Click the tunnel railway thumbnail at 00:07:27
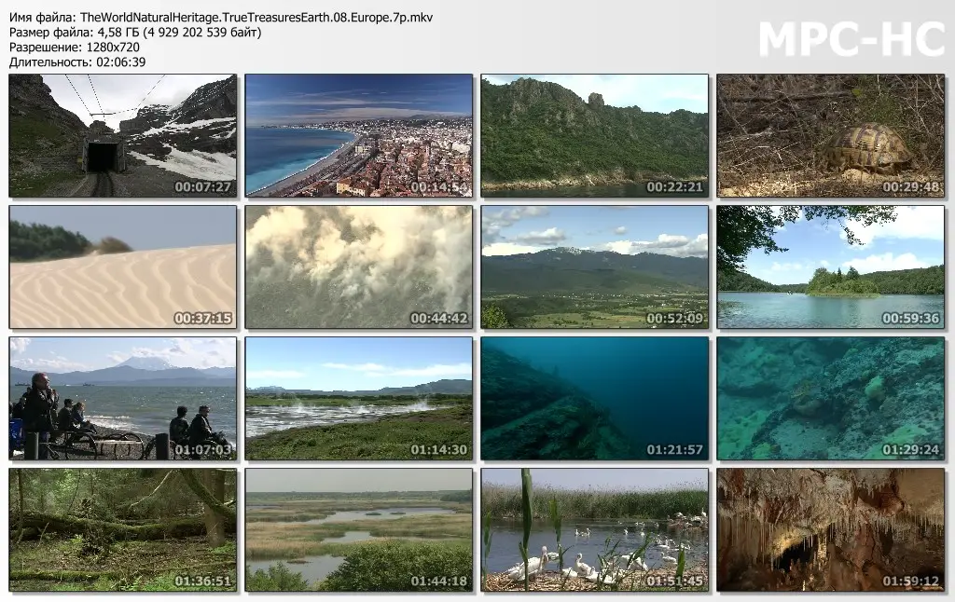This screenshot has width=955, height=602. pos(123,136)
